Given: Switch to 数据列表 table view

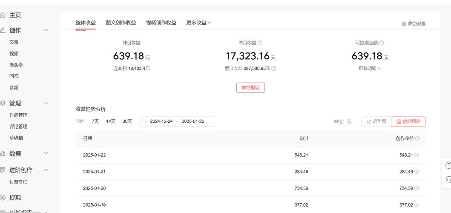Looking at the screenshot, I should [408, 121].
